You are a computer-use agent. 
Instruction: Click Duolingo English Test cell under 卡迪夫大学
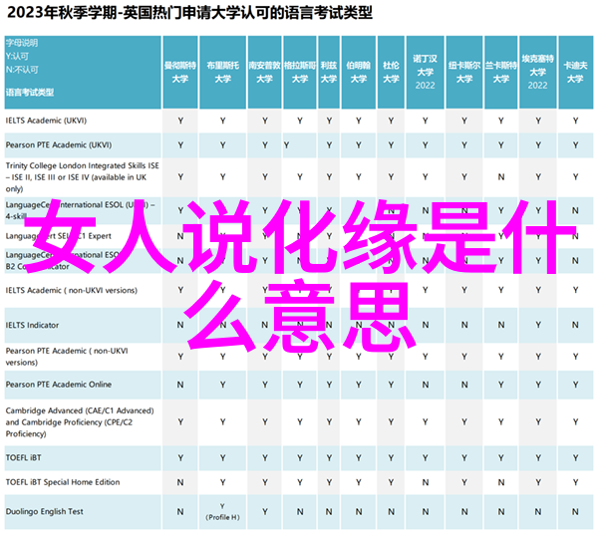point(575,511)
